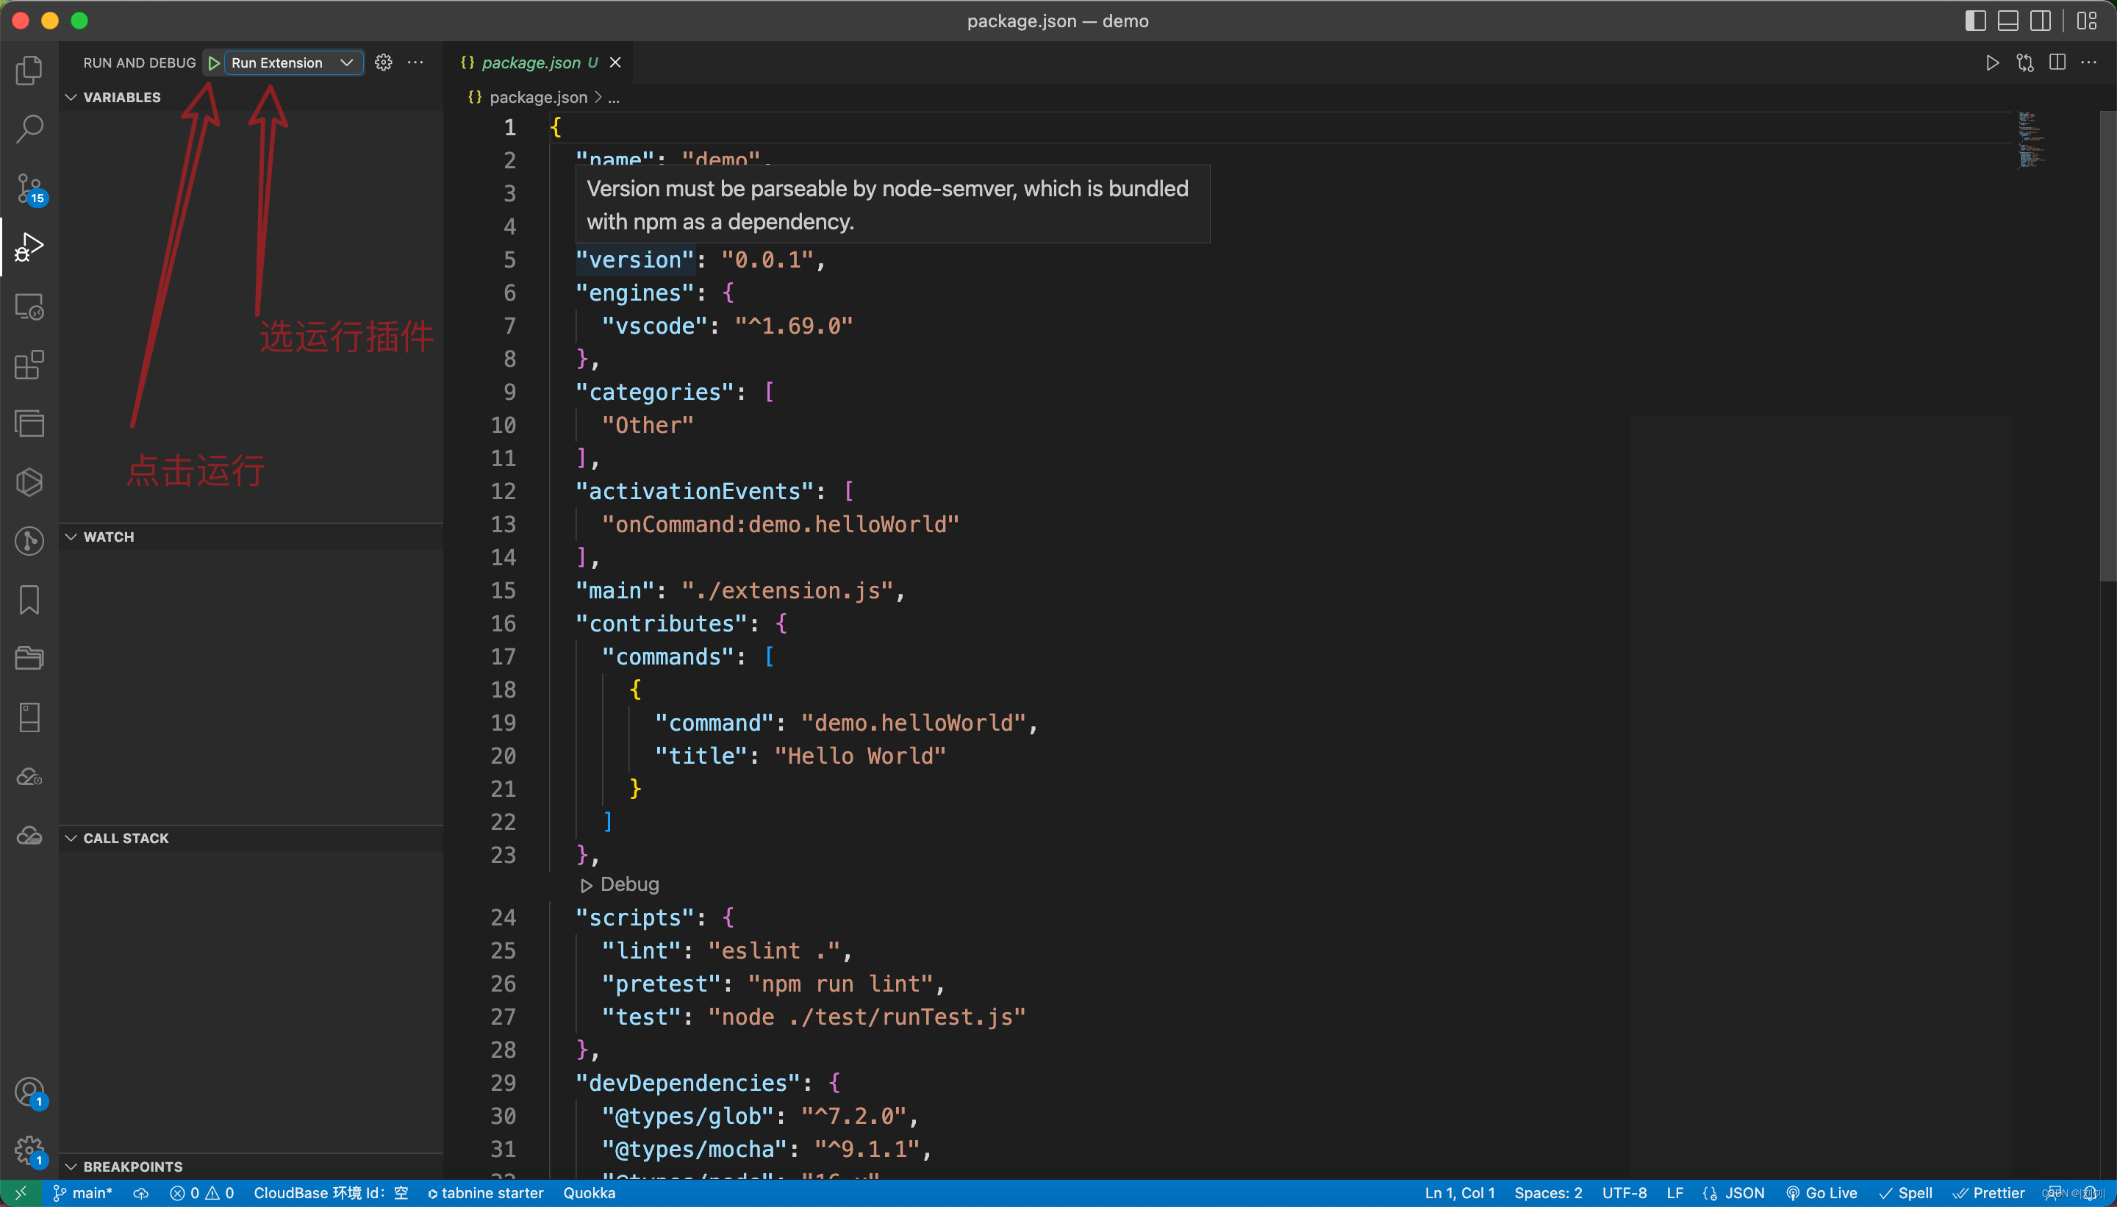2117x1207 pixels.
Task: Click package.json in the breadcrumb
Action: [538, 97]
